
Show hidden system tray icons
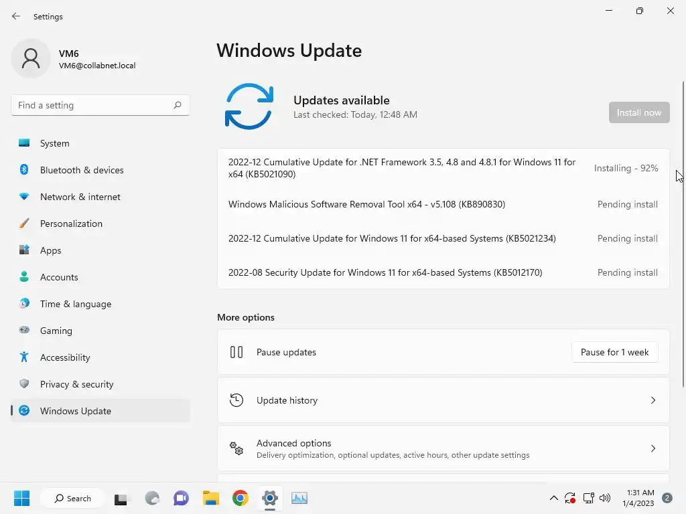(553, 498)
